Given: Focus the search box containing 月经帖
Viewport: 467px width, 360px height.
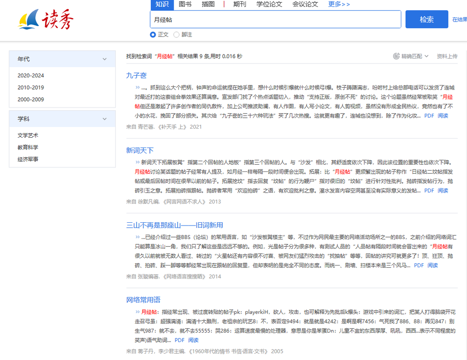Looking at the screenshot, I should click(275, 19).
